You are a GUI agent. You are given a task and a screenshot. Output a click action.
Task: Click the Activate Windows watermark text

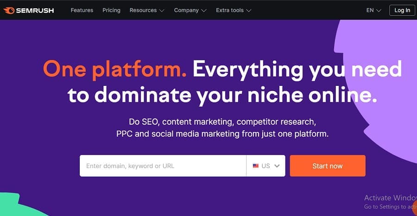pyautogui.click(x=389, y=198)
